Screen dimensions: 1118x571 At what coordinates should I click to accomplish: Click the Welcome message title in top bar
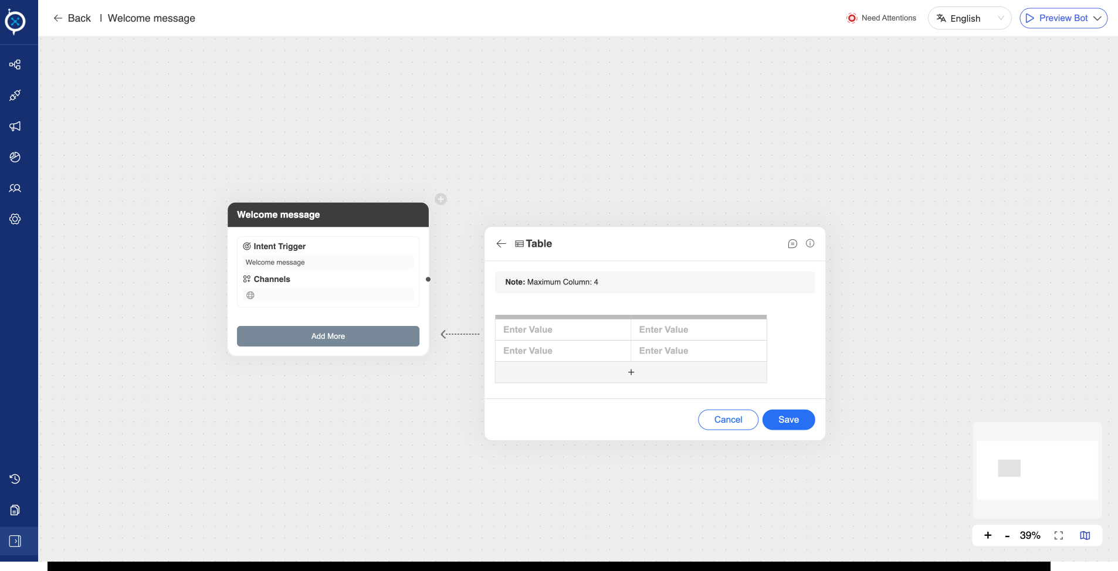(x=151, y=18)
